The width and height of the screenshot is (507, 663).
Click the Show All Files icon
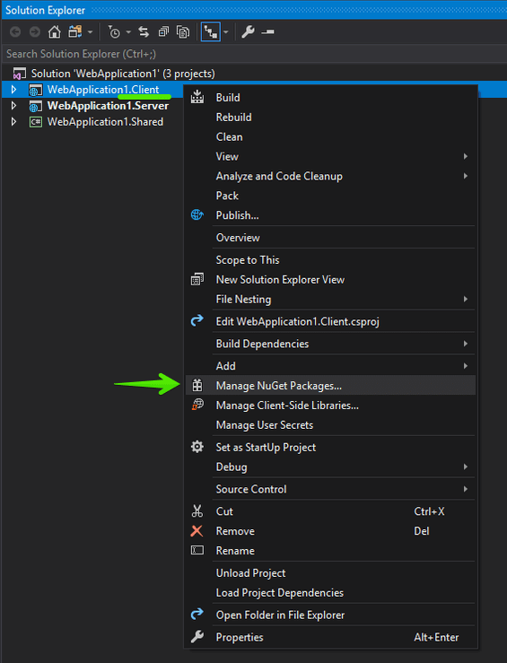click(183, 32)
